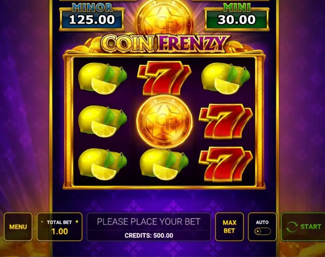
Task: Click the lemon in top right reel
Action: pyautogui.click(x=226, y=78)
